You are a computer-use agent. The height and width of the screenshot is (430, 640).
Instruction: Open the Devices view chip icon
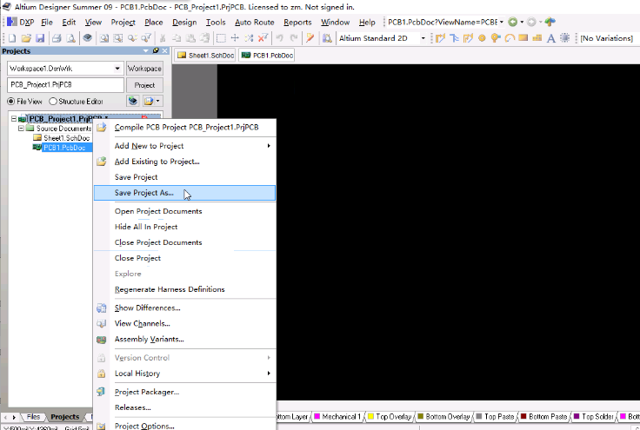click(87, 38)
